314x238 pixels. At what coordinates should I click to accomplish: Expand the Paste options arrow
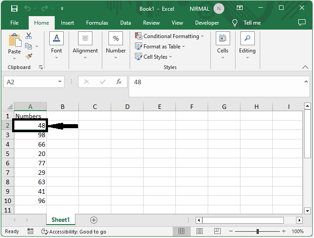(x=14, y=58)
